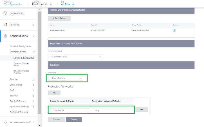204x127 pixels.
Task: Open the Routing menu item
Action: (14, 79)
